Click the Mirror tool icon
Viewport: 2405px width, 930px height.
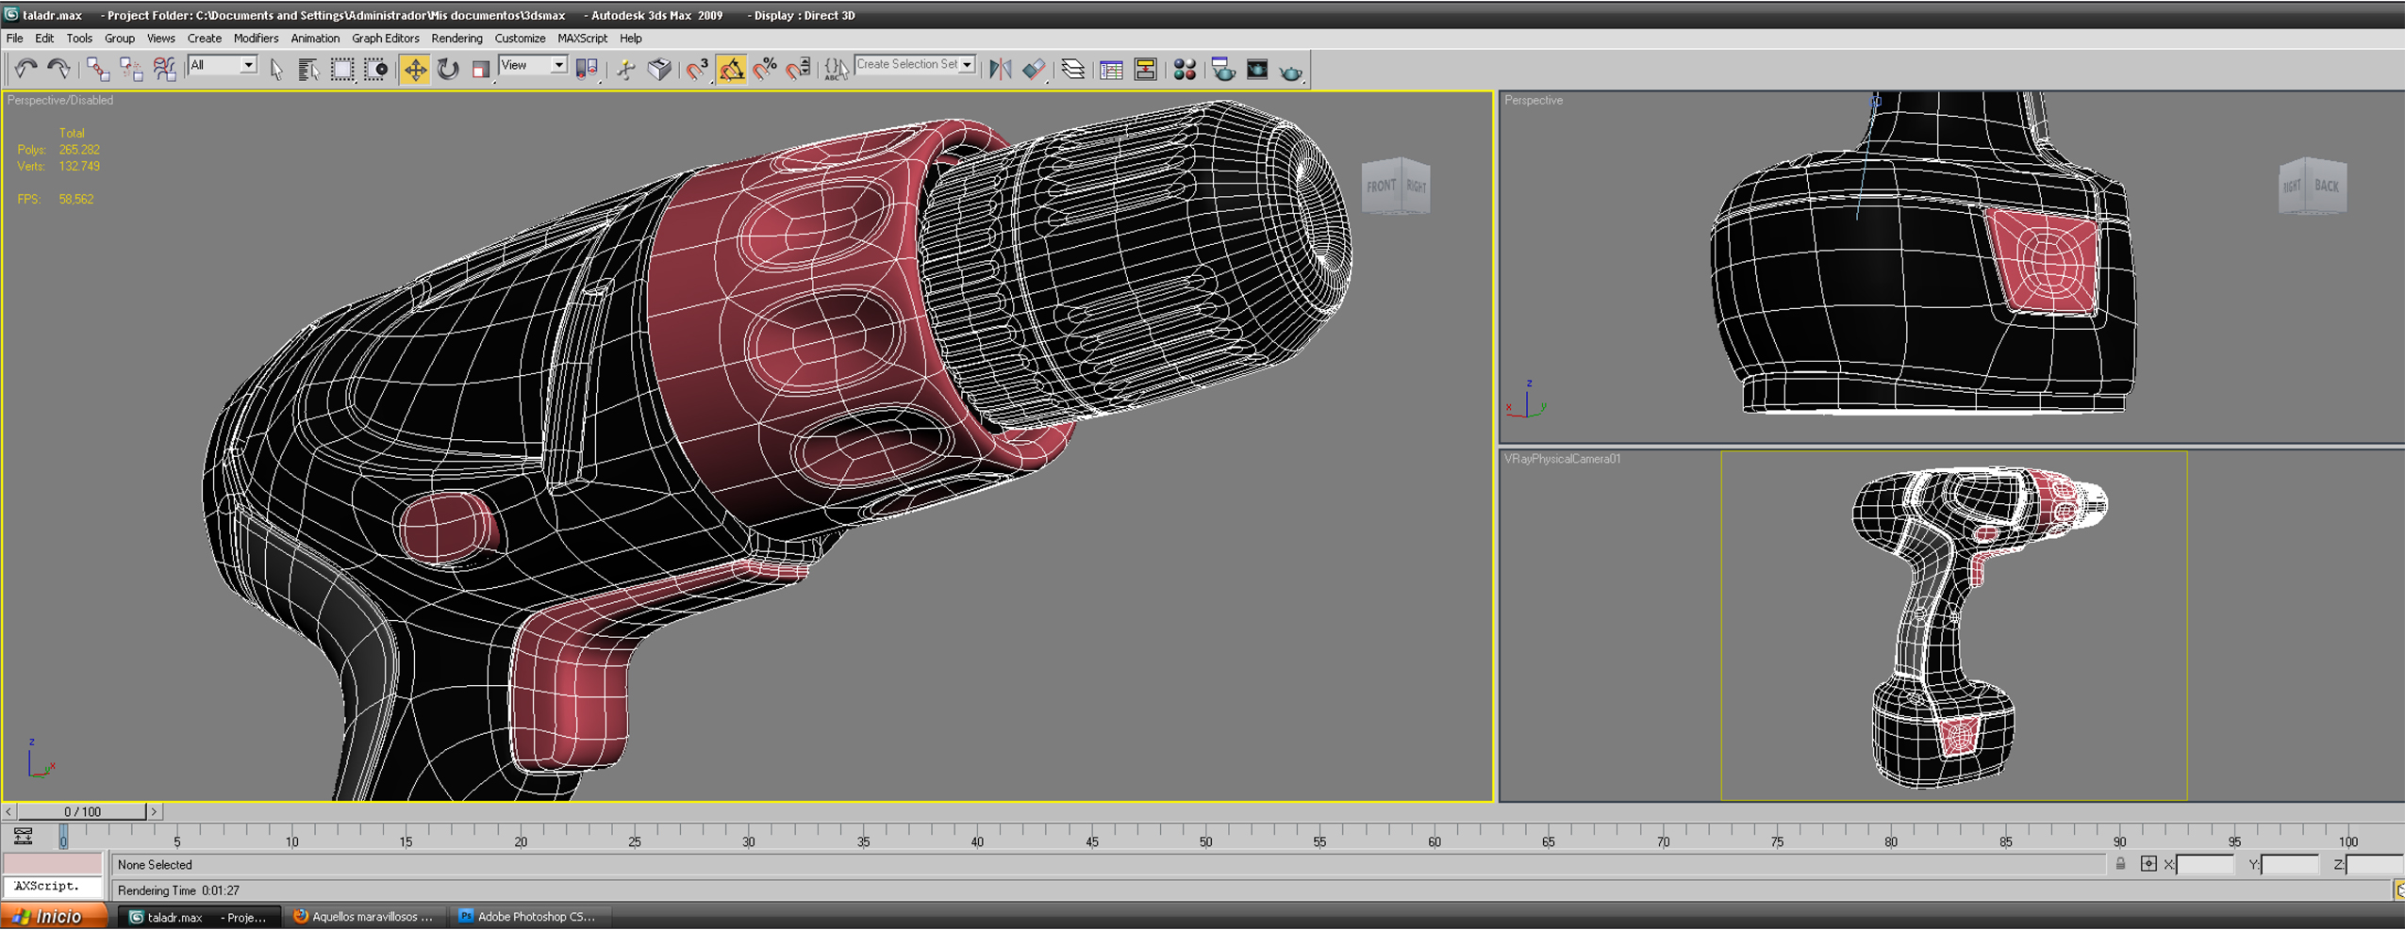click(x=1000, y=70)
